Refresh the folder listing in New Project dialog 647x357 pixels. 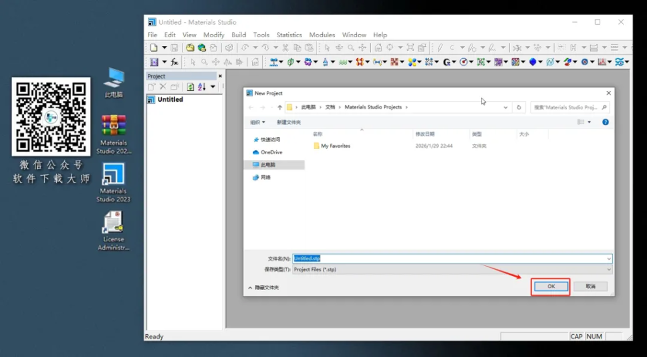(x=519, y=107)
